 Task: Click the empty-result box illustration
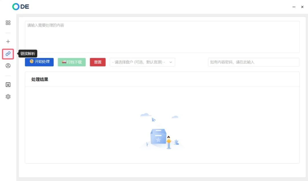159,137
